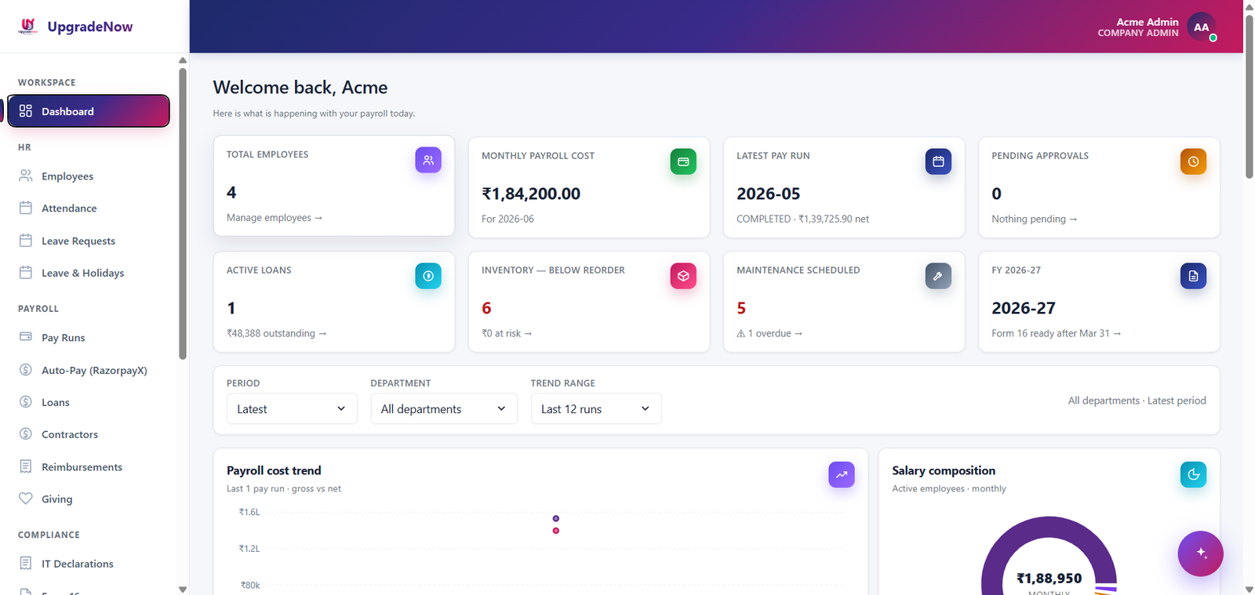Screen dimensions: 1255x595
Task: Open Pay Runs from the Payroll section
Action: coord(89,337)
